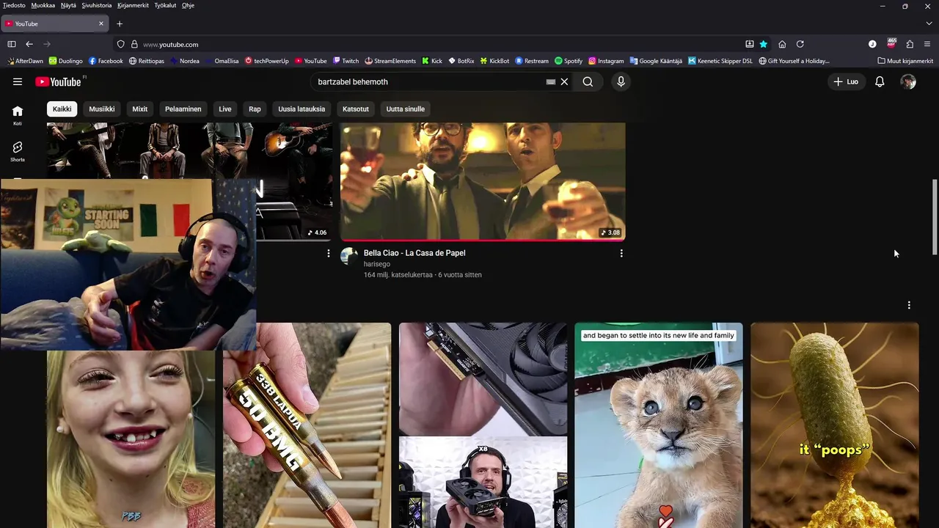Open Shorts in the sidebar
Image resolution: width=939 pixels, height=528 pixels.
click(x=18, y=152)
